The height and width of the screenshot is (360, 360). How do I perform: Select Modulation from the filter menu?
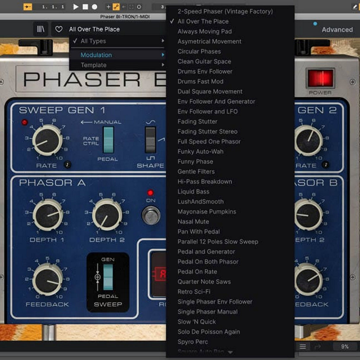(x=96, y=55)
